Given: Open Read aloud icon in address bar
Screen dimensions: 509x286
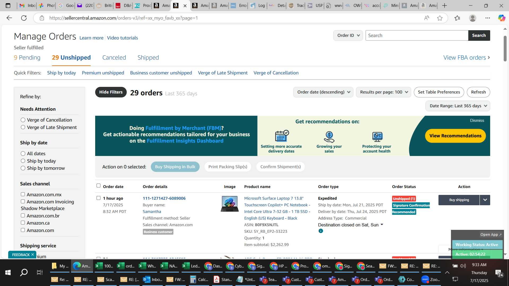Looking at the screenshot, I should tap(427, 18).
